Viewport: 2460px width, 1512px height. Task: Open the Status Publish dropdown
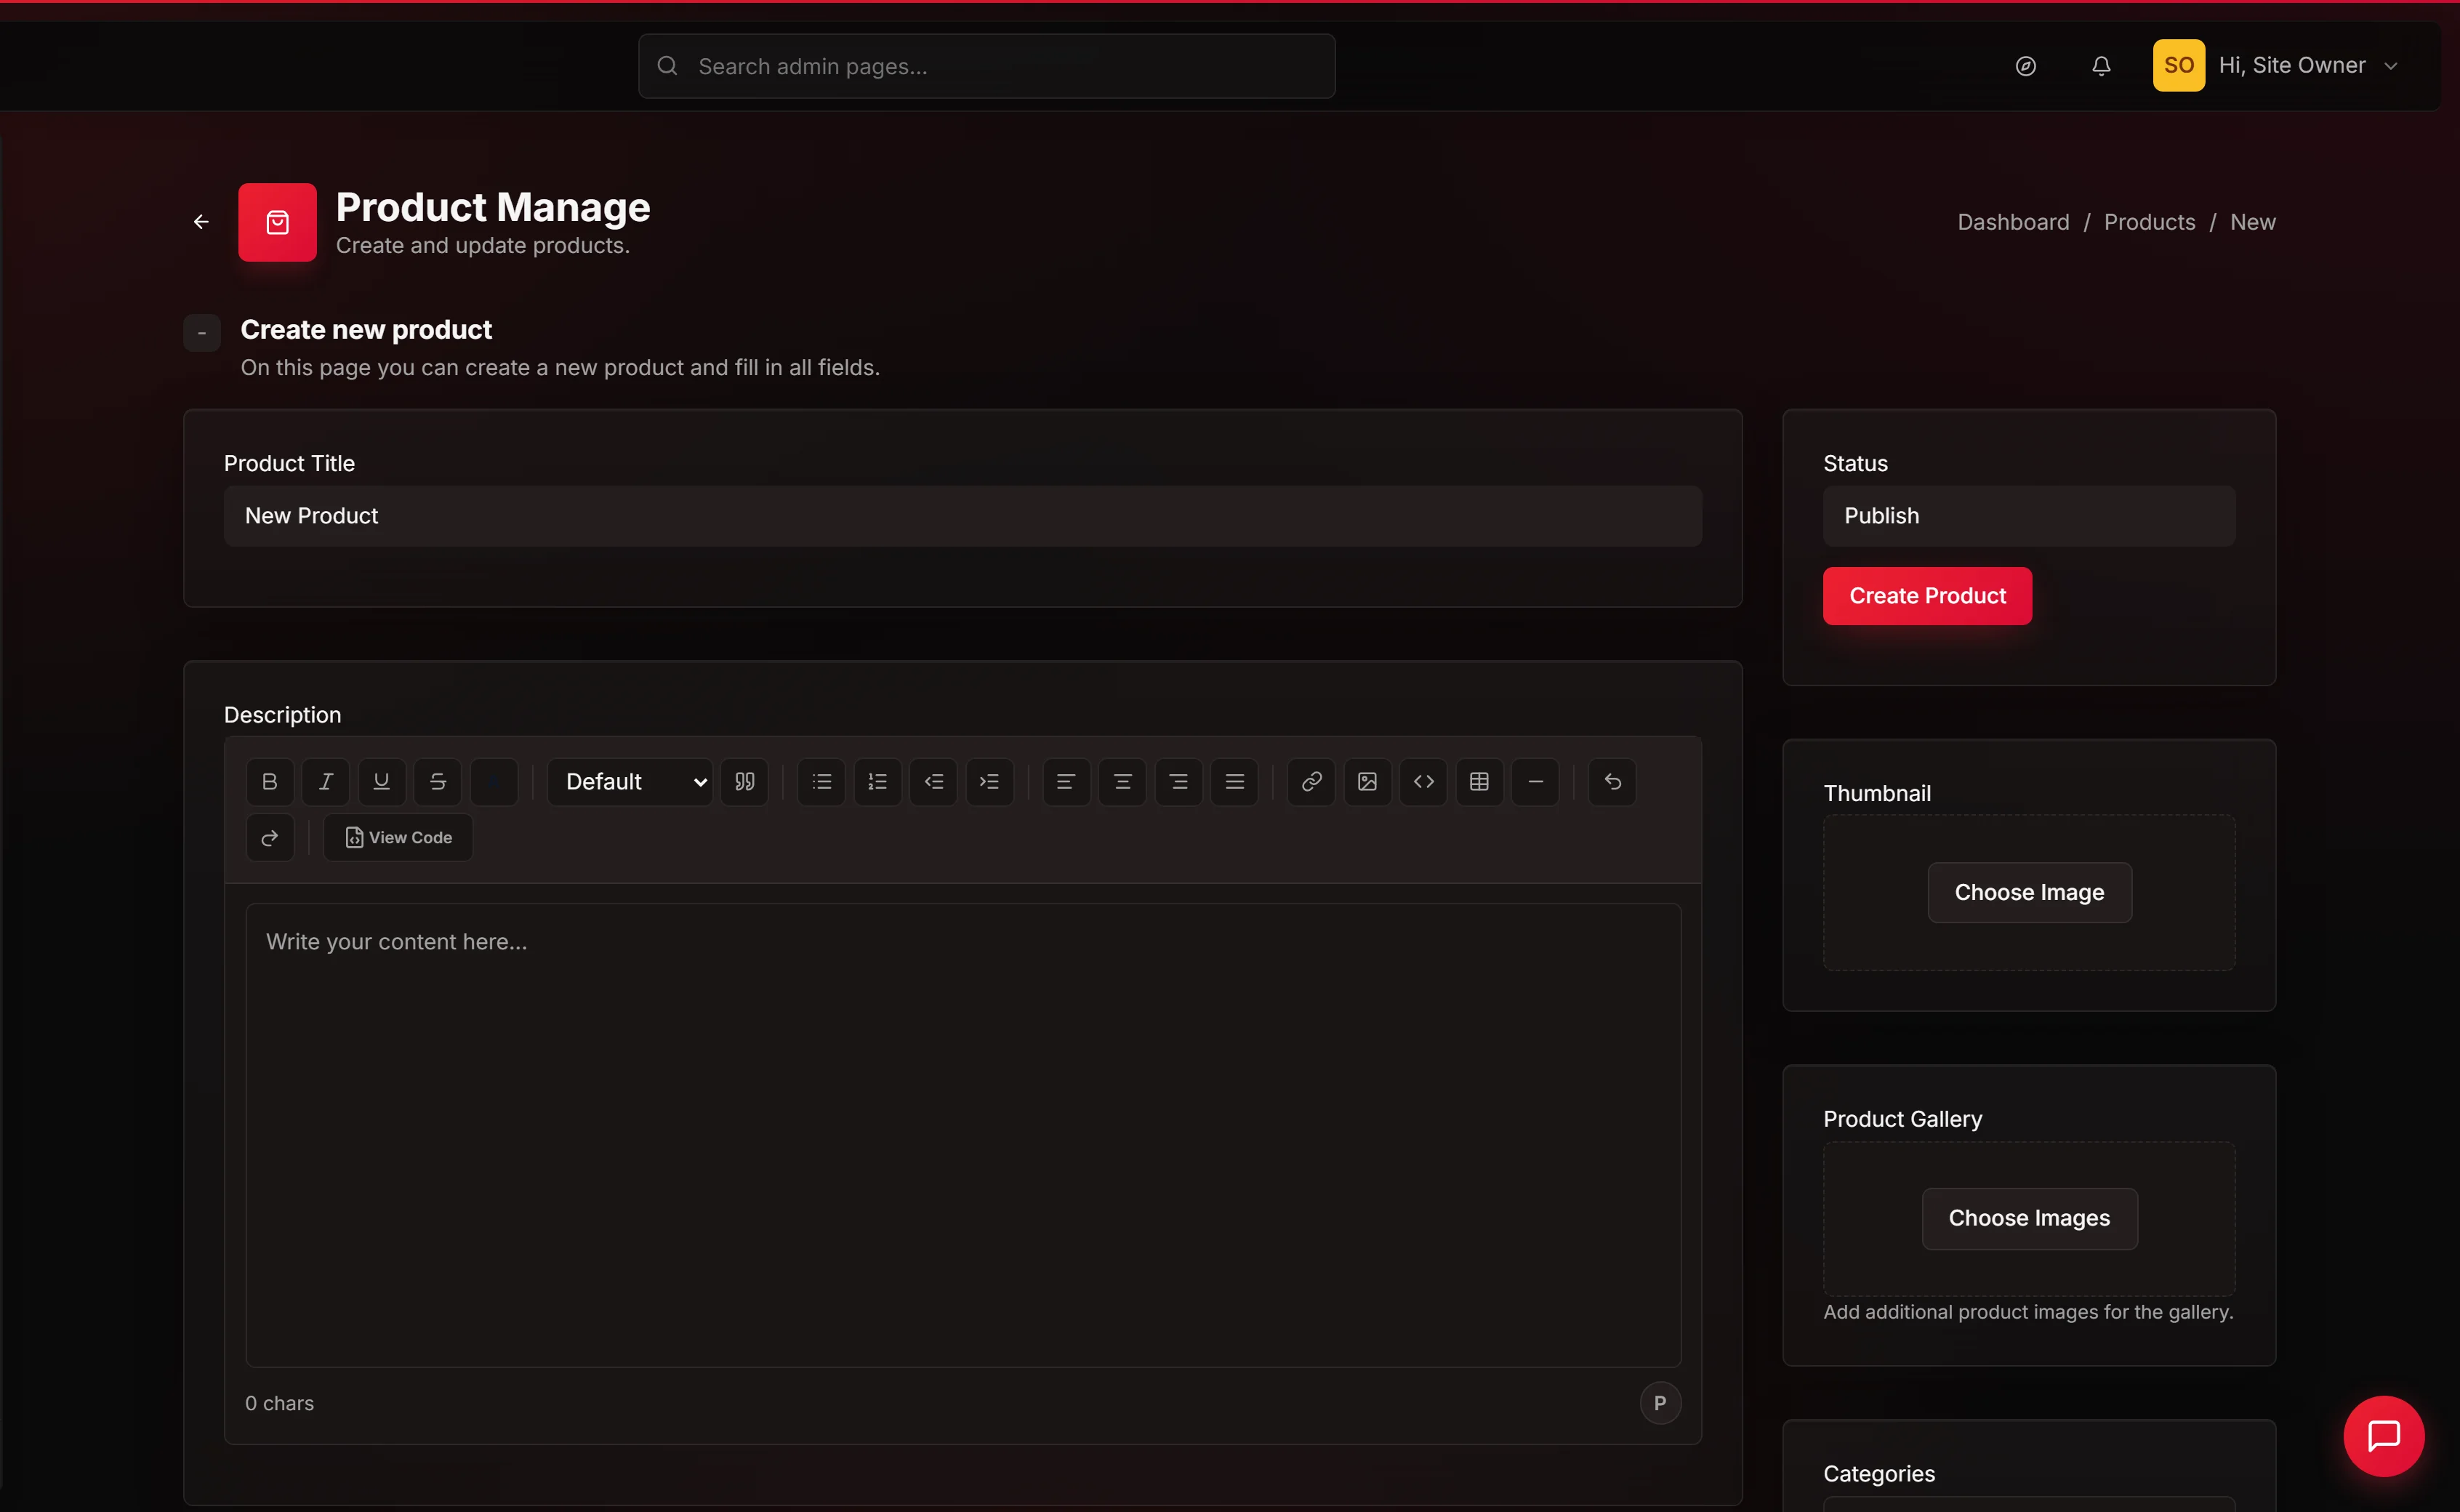(x=2029, y=516)
